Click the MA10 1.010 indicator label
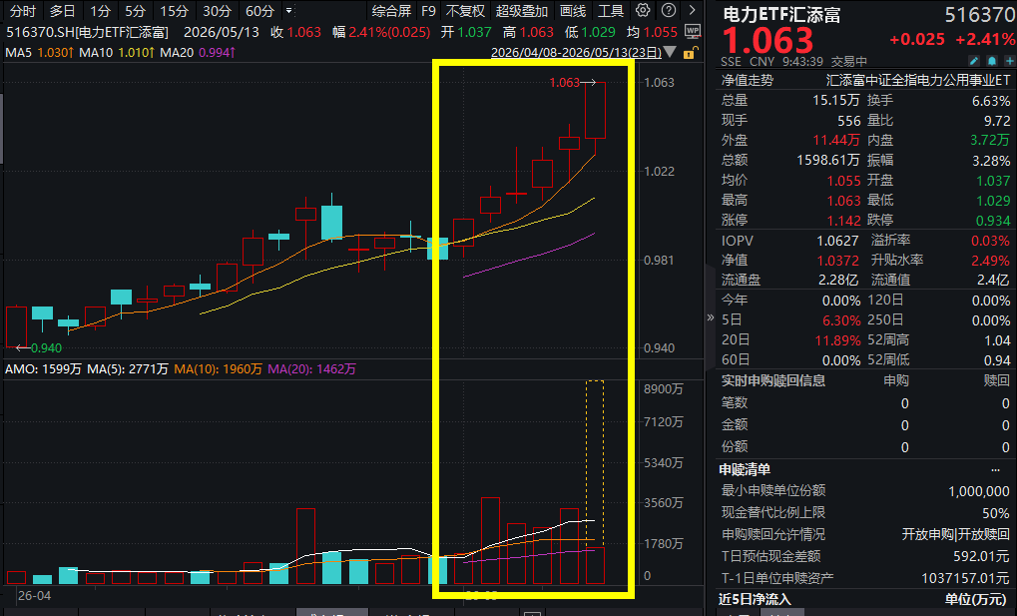Viewport: 1017px width, 616px height. (117, 52)
